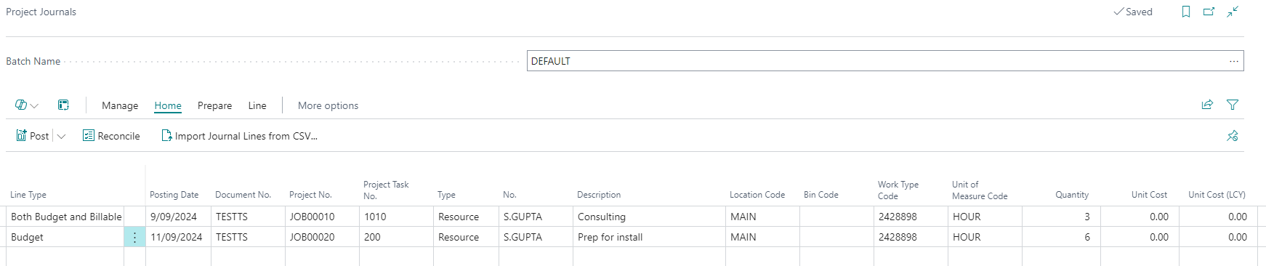Click the bookmark icon next to Saved
The height and width of the screenshot is (266, 1266).
(x=1186, y=12)
